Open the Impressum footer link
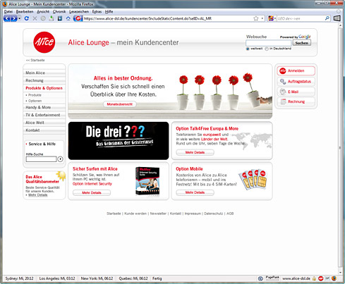Image resolution: width=345 pixels, height=284 pixels. (193, 214)
